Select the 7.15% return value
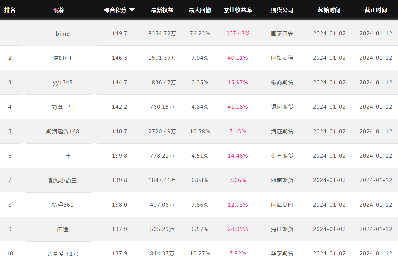 (238, 131)
